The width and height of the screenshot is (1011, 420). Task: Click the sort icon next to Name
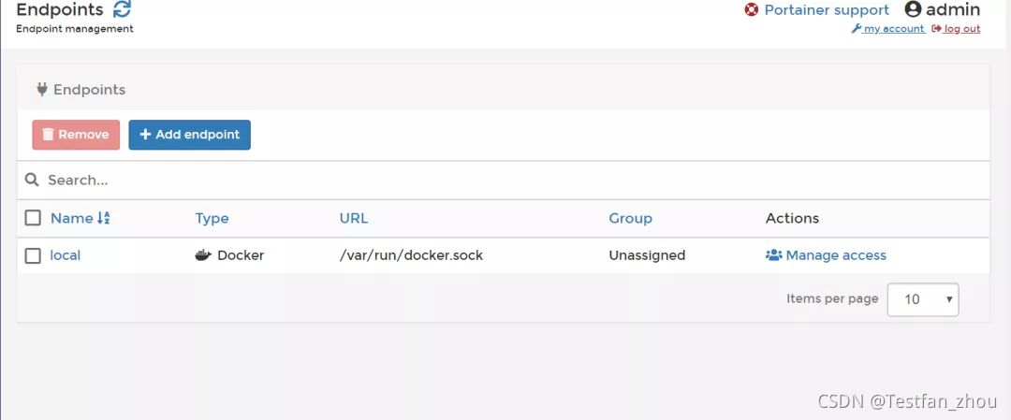103,218
